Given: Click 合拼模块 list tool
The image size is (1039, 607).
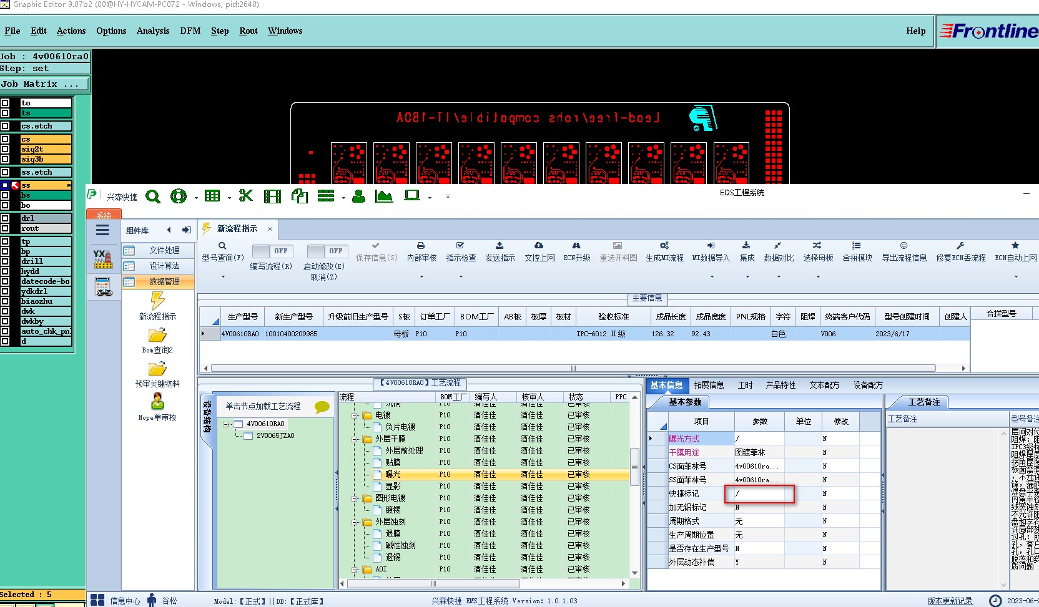Looking at the screenshot, I should click(x=857, y=252).
